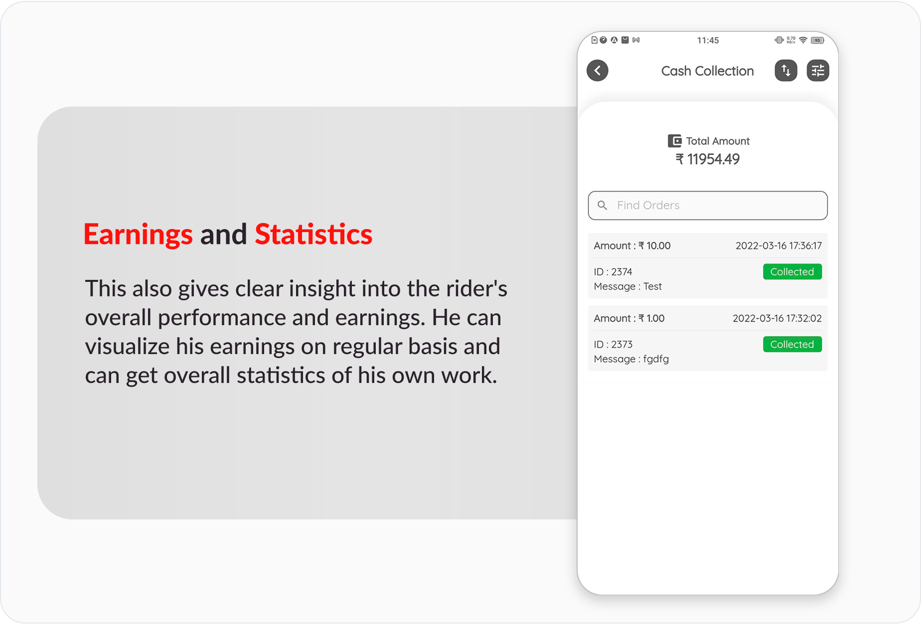Tap the back arrow button
This screenshot has height=624, width=921.
(597, 71)
